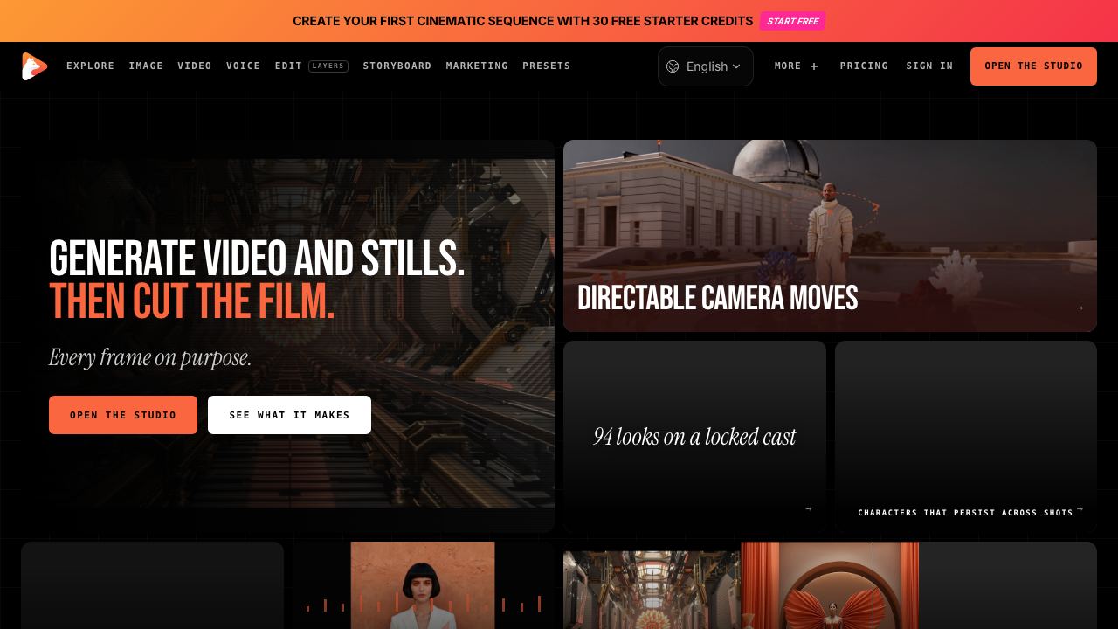Open the PRESETS nav item
The image size is (1118, 629).
click(547, 66)
